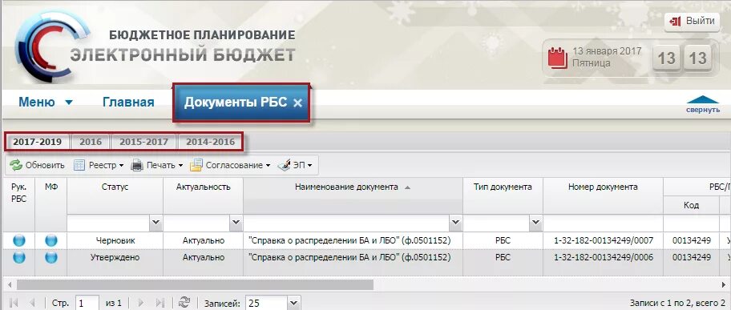Viewport: 731px width, 310px height.
Task: Click document name in Утверждено row
Action: pyautogui.click(x=349, y=257)
